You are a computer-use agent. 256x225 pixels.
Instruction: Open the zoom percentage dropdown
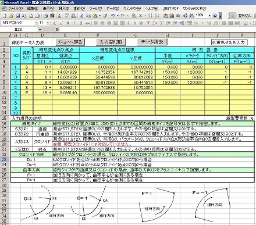(209, 16)
